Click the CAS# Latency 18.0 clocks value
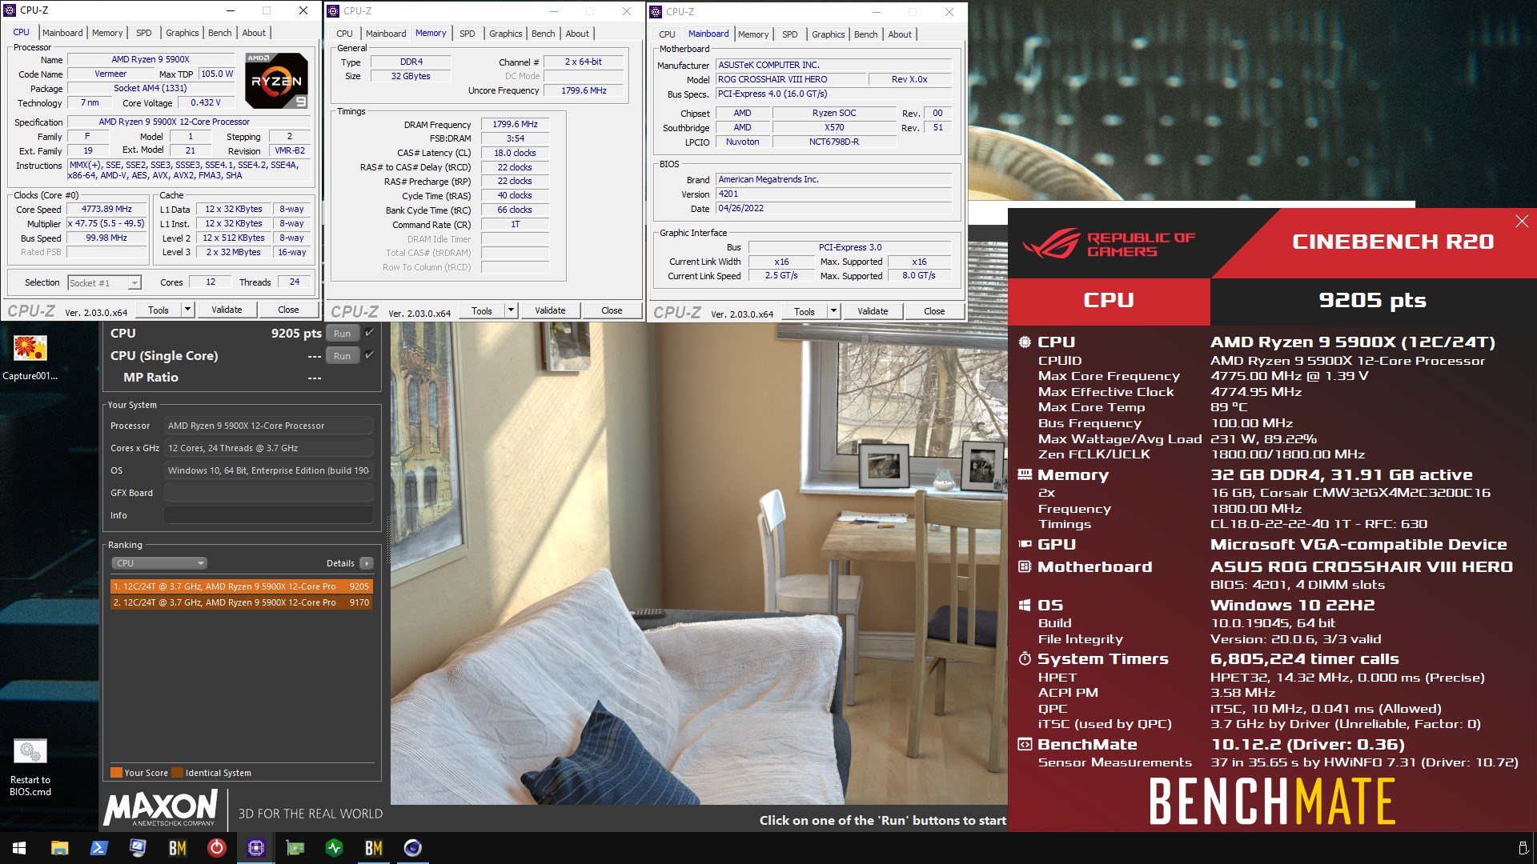This screenshot has height=864, width=1537. tap(515, 153)
